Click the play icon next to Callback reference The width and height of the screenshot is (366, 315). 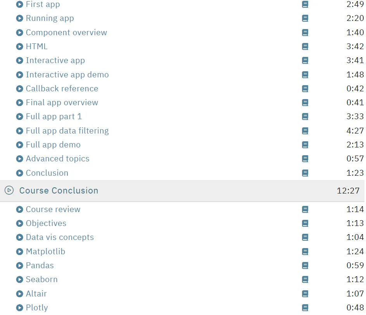coord(20,89)
